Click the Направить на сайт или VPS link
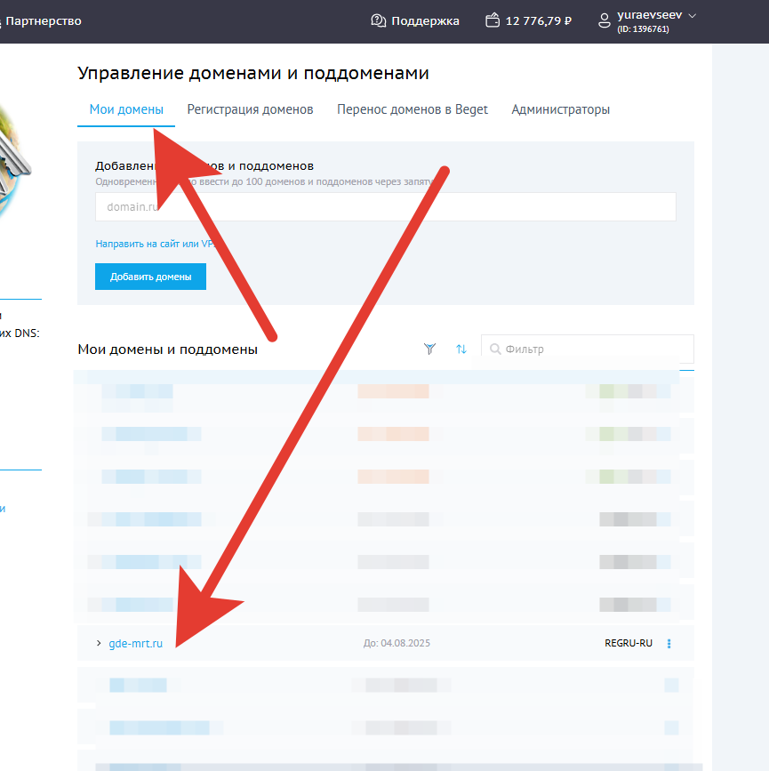 coord(156,244)
